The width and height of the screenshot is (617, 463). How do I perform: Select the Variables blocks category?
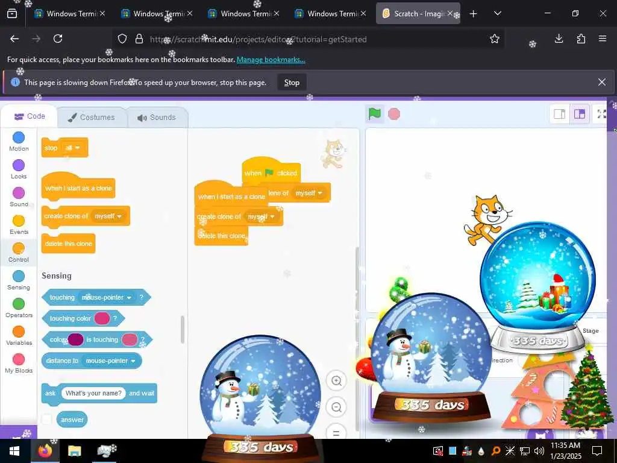[19, 336]
